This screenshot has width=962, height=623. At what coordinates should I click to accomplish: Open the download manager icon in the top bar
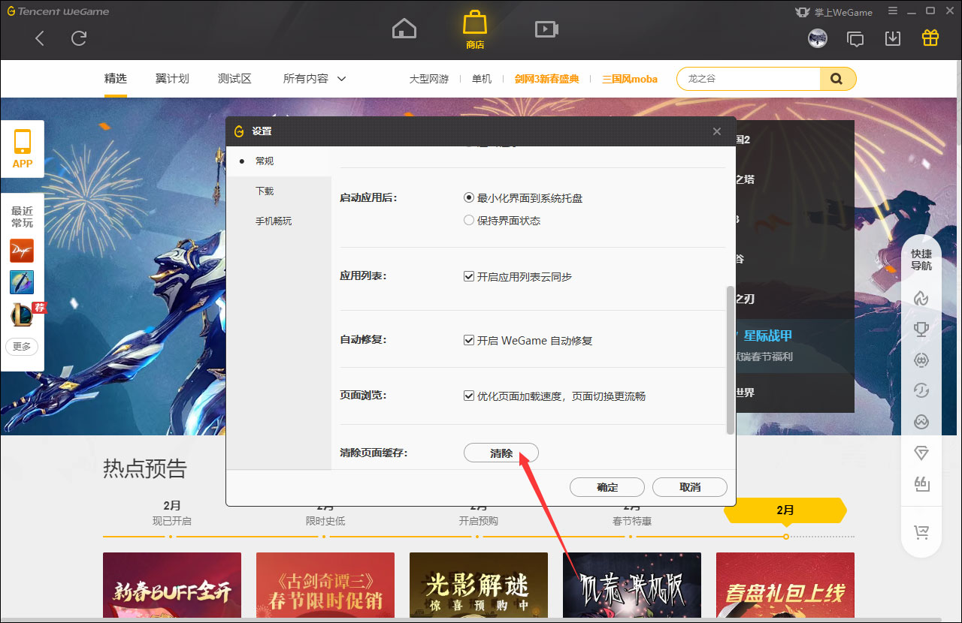893,38
